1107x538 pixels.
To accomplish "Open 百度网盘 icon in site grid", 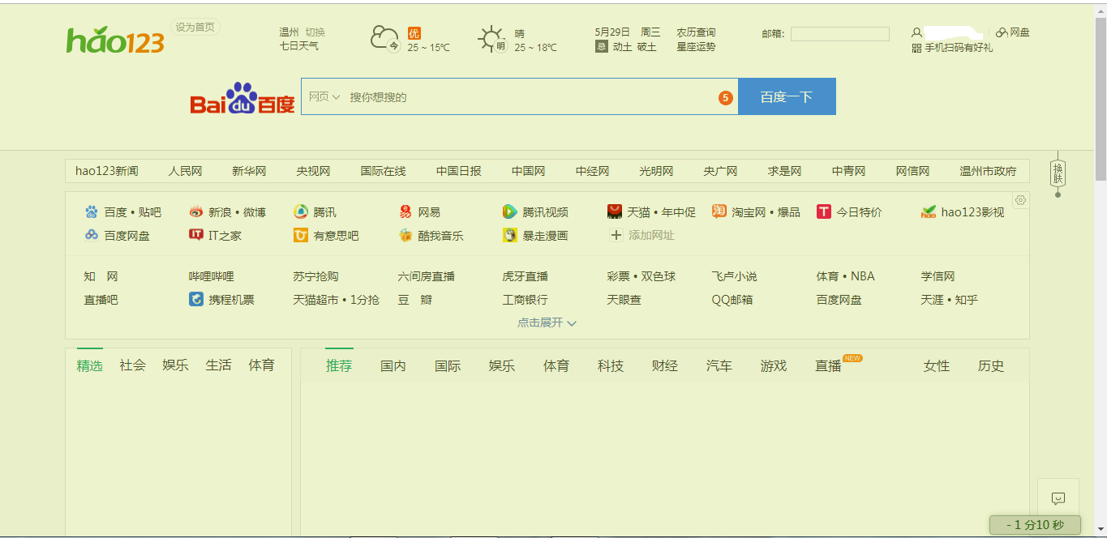I will 92,235.
